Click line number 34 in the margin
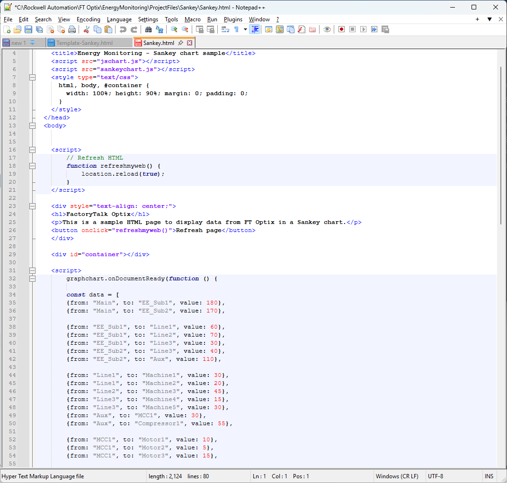 (x=12, y=295)
